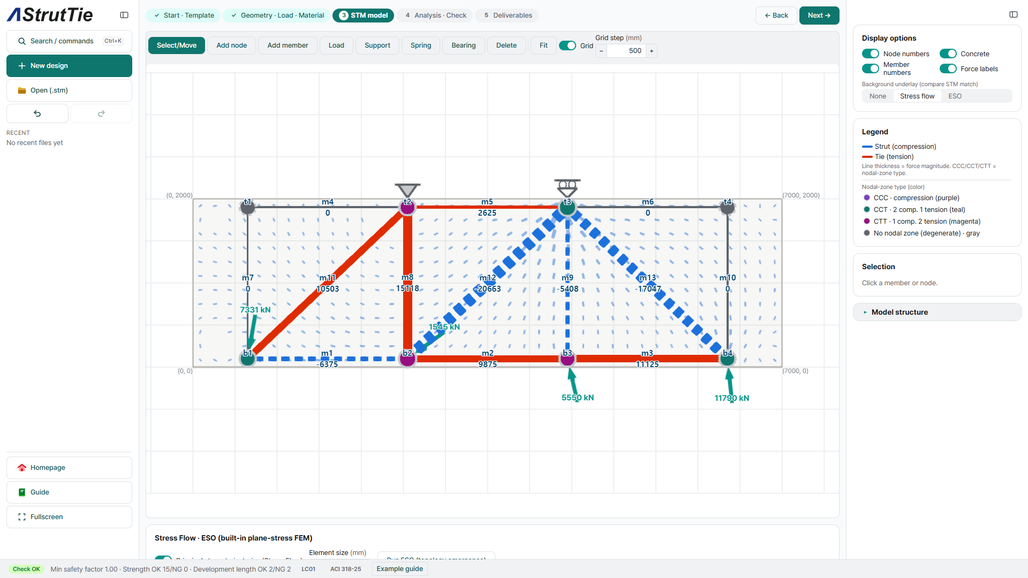Go to Geometry · Load · Material step
The image size is (1028, 578).
[277, 16]
